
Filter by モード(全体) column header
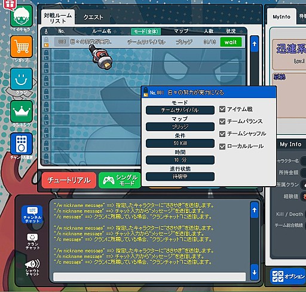click(x=146, y=31)
